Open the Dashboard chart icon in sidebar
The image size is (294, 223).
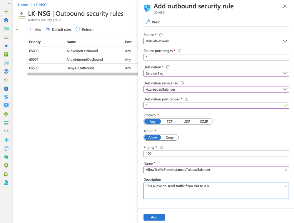[x=6, y=29]
